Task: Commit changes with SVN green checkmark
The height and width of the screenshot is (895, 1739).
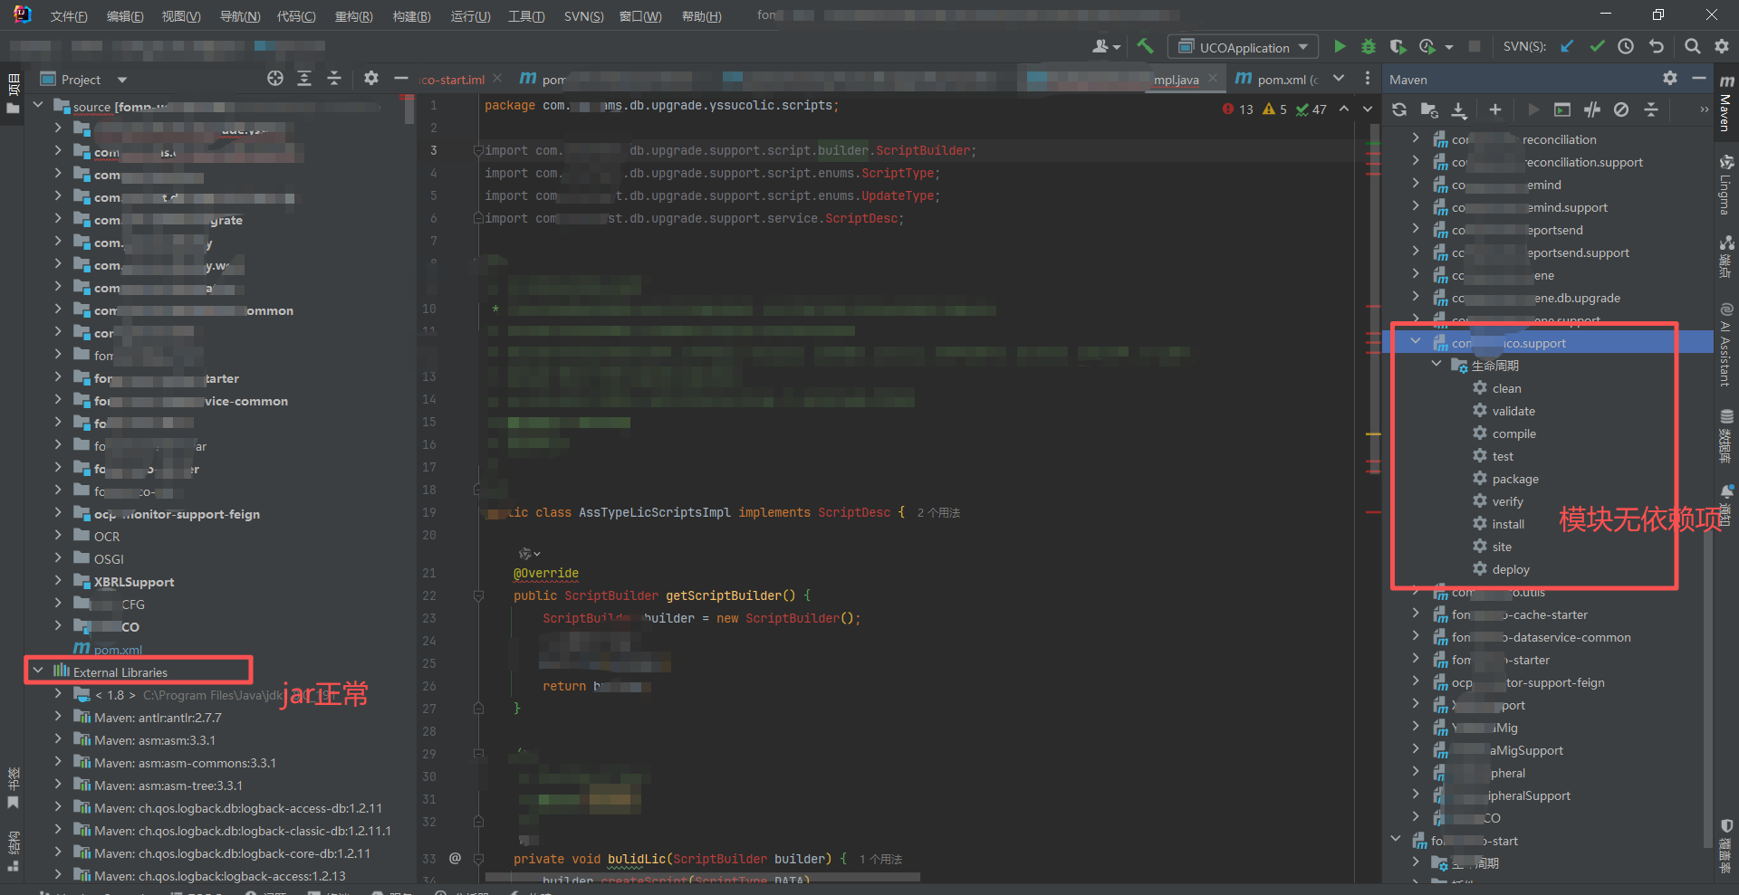Action: [x=1597, y=46]
